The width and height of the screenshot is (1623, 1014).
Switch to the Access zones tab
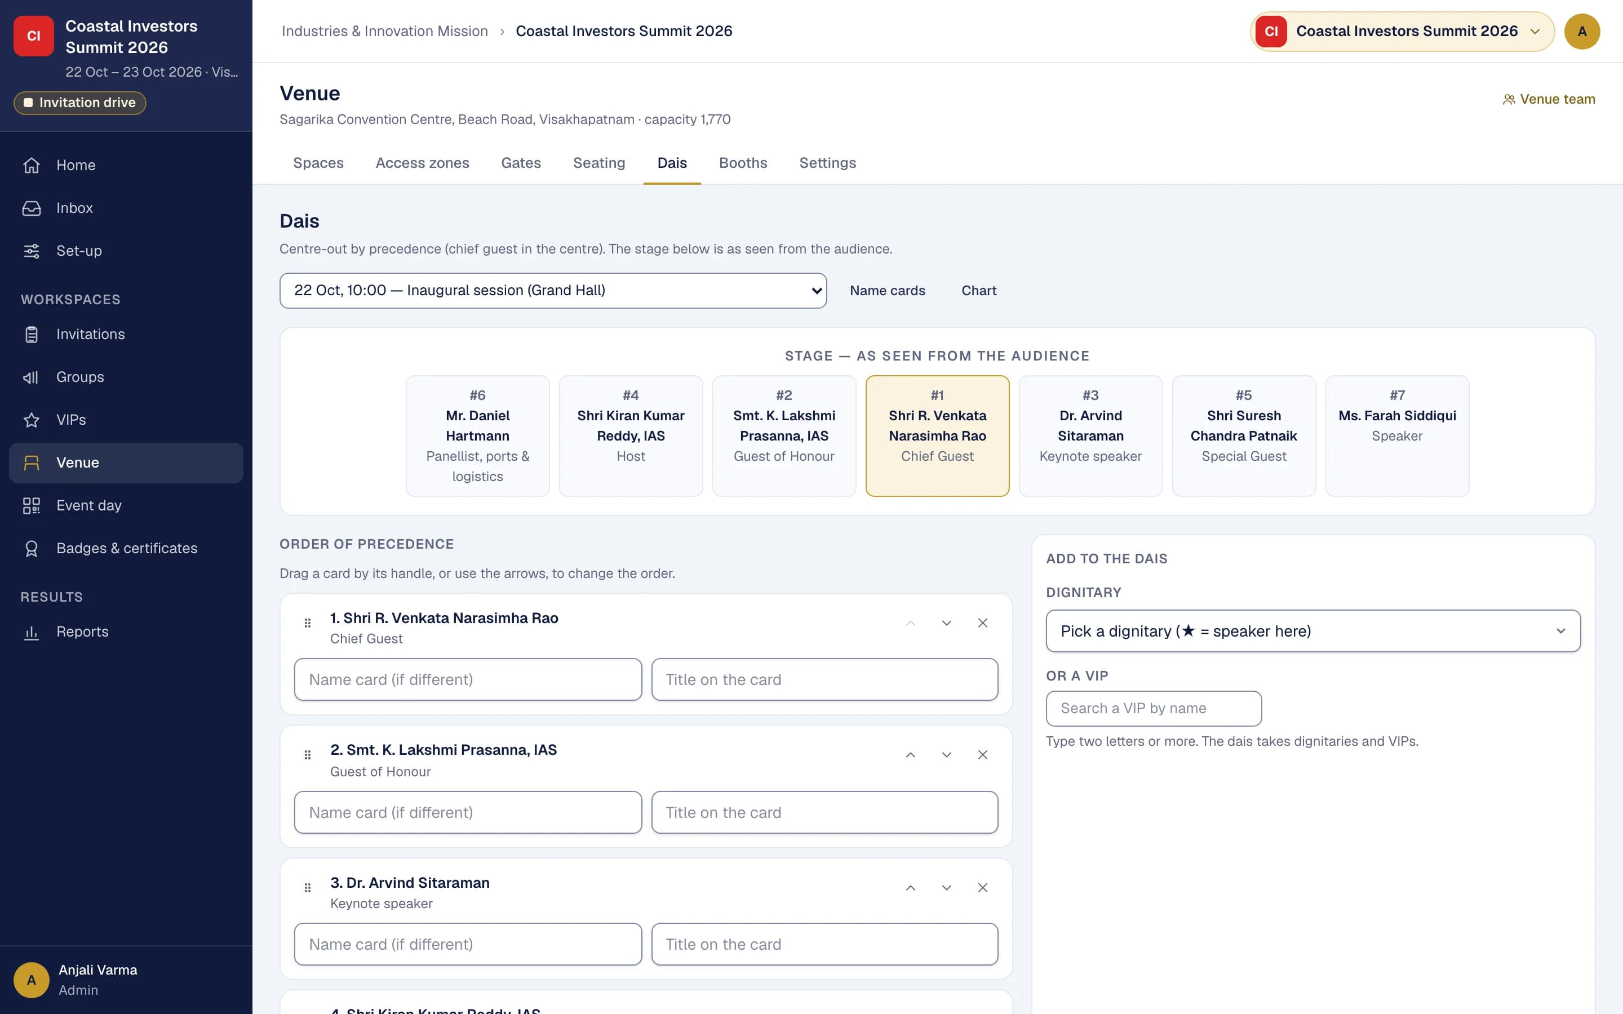422,163
